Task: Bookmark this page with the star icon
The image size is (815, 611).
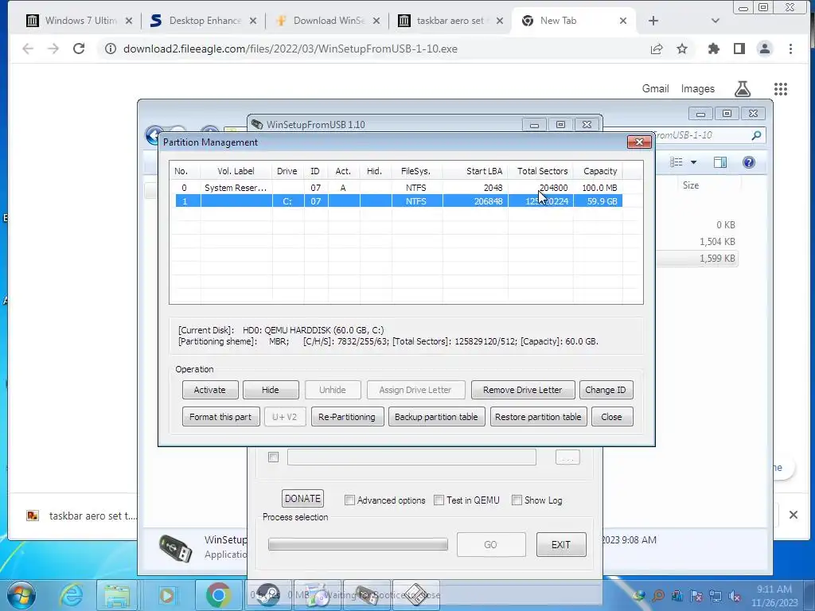Action: coord(682,49)
